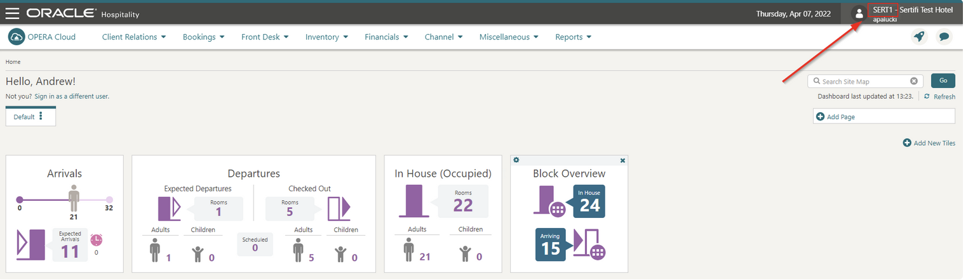Click the Arrivals guest figure icon
Screen dimensions: 968x280
coord(74,198)
